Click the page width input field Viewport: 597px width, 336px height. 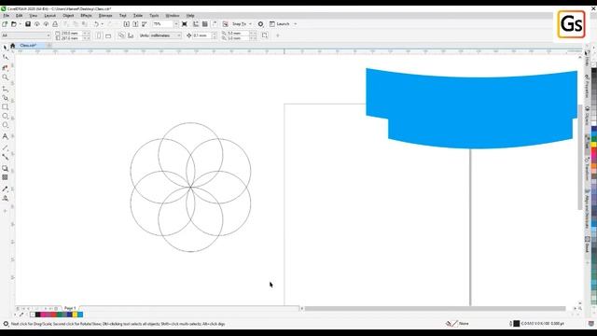point(71,34)
